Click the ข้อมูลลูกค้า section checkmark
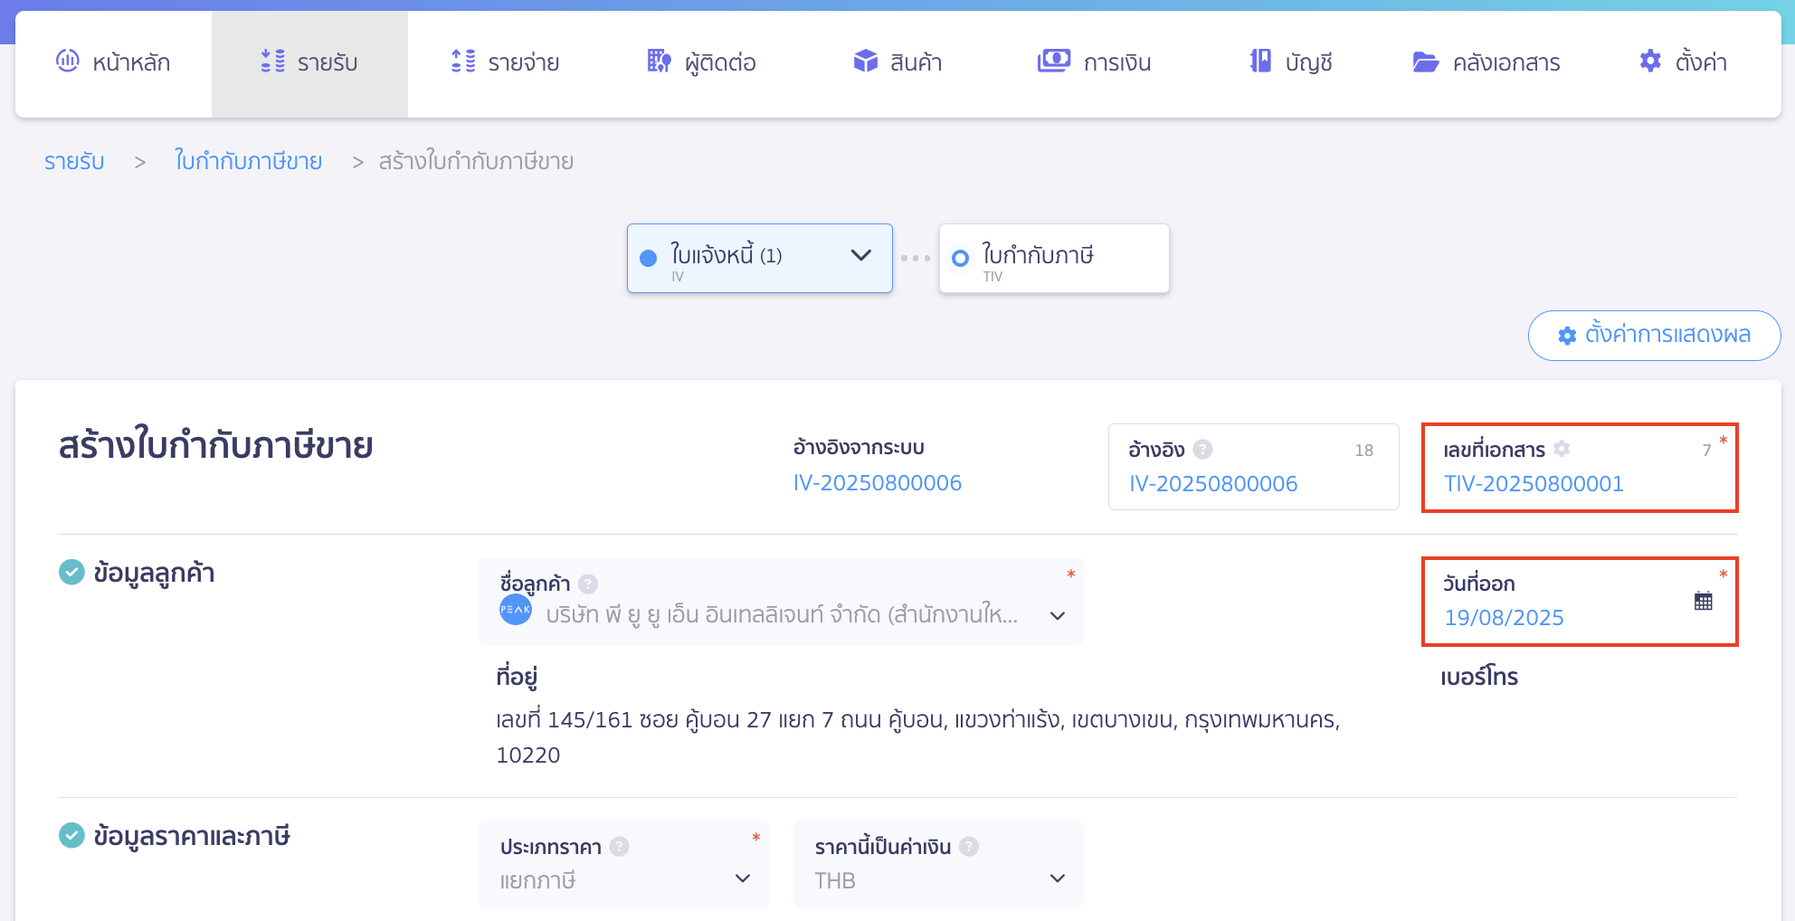Viewport: 1795px width, 921px height. tap(71, 572)
